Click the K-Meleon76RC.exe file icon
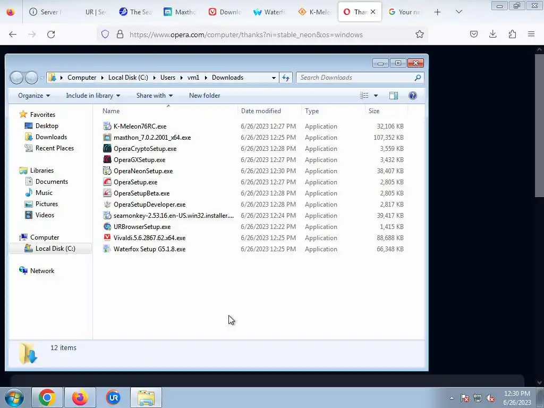 [x=107, y=126]
